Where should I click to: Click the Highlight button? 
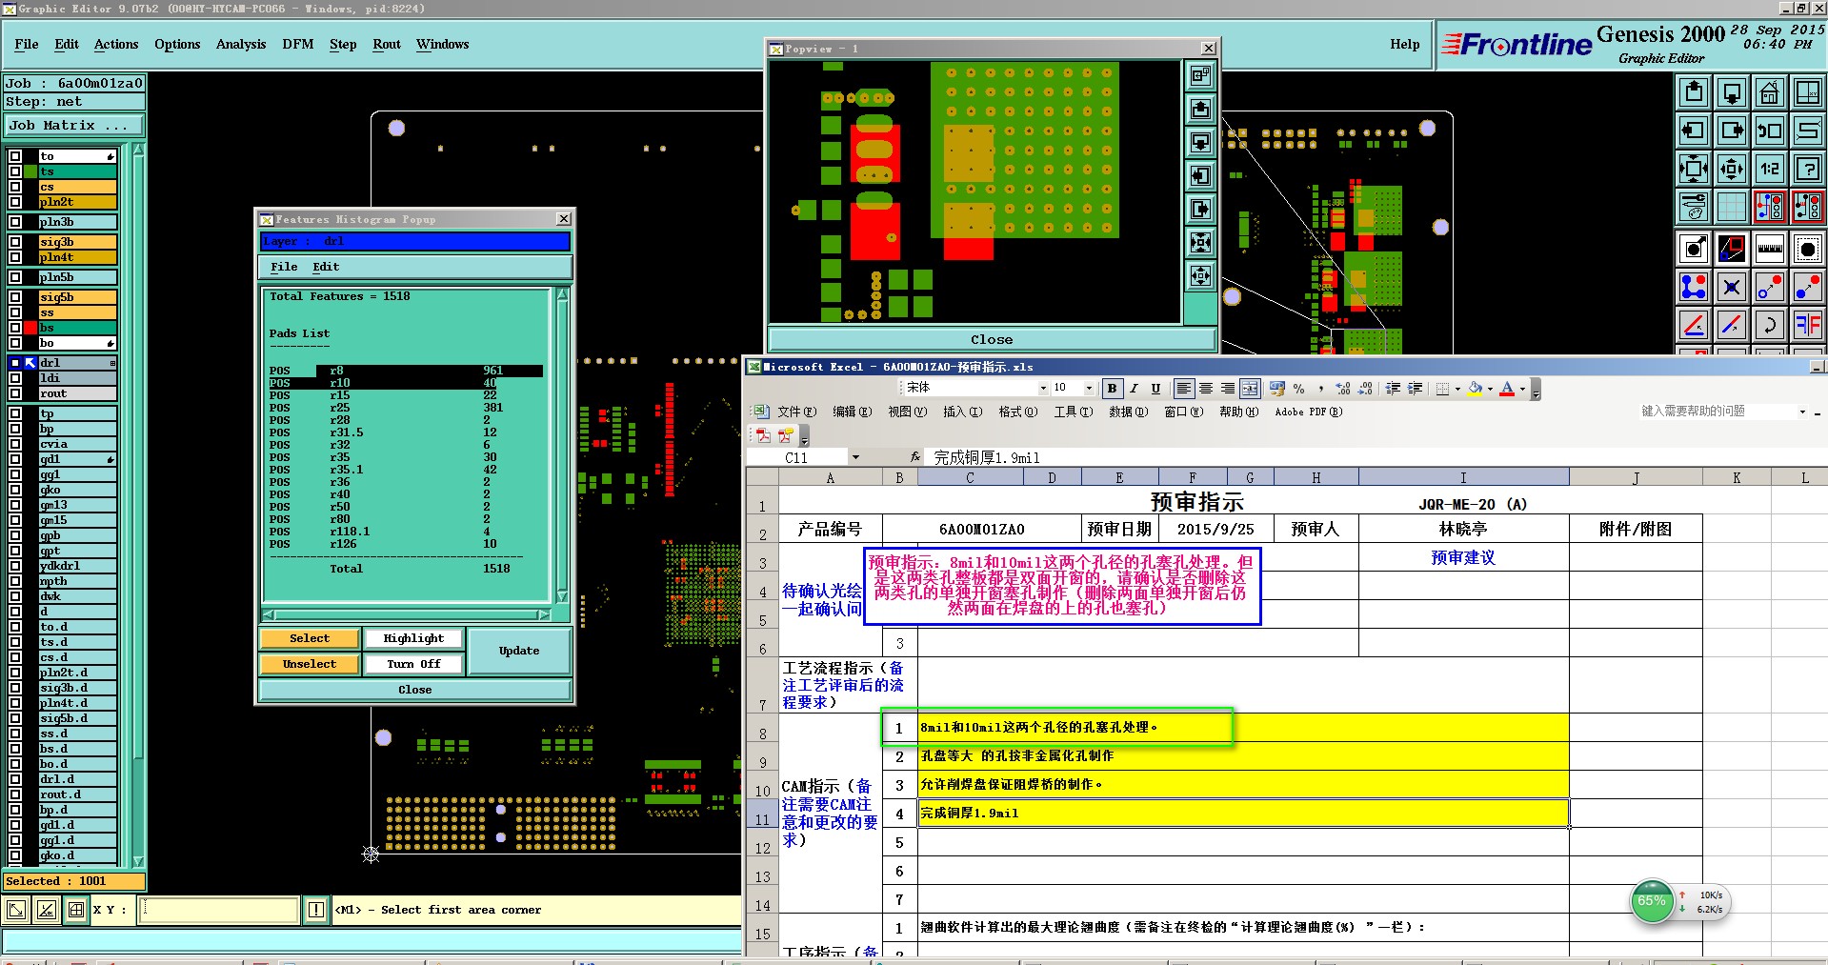[413, 638]
